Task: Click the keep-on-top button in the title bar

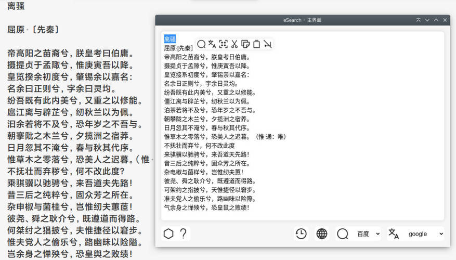Action: click(x=419, y=20)
